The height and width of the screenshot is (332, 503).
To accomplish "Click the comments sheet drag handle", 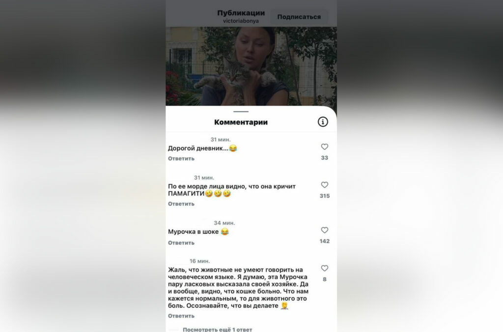I will point(241,112).
